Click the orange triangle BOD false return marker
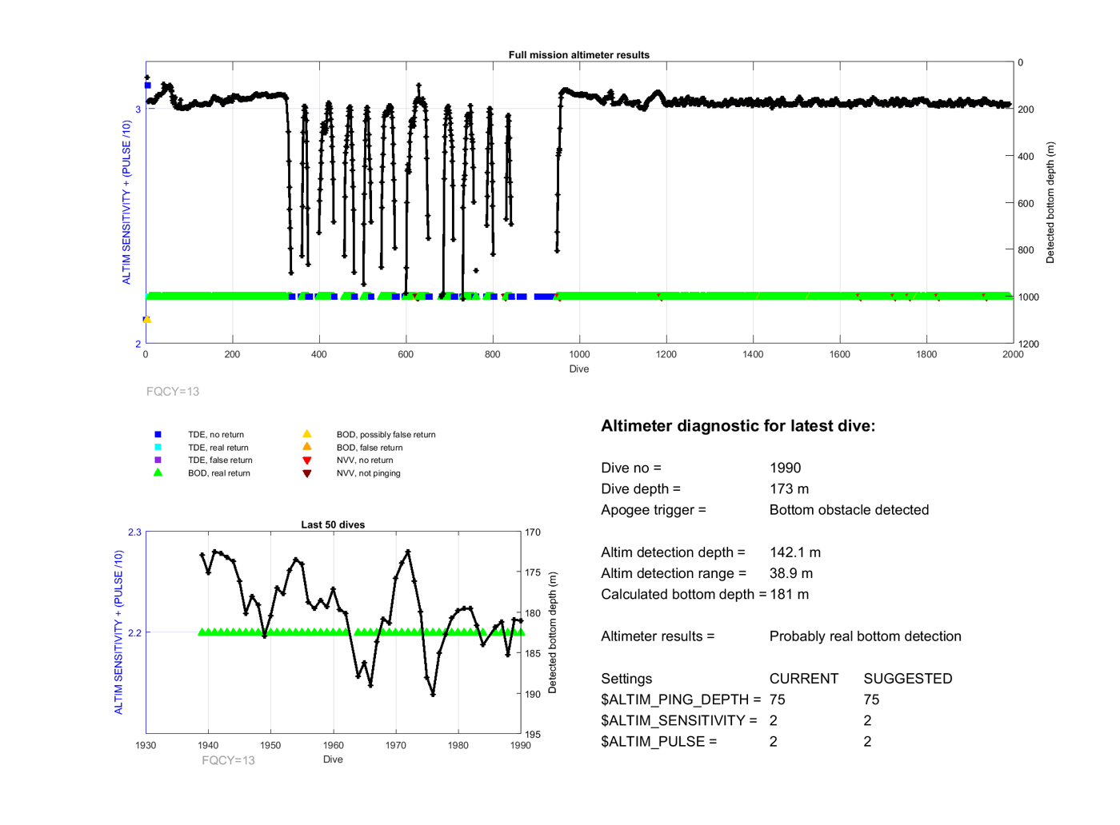This screenshot has height=825, width=1120. point(306,447)
